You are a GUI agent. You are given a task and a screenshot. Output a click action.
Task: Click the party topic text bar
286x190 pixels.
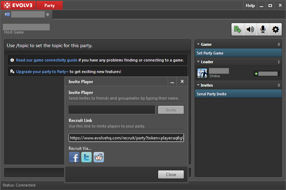click(x=98, y=45)
